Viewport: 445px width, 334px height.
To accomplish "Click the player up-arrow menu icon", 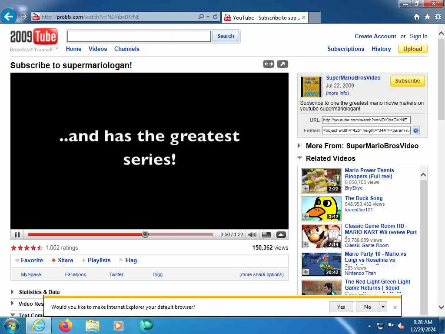I will point(281,234).
